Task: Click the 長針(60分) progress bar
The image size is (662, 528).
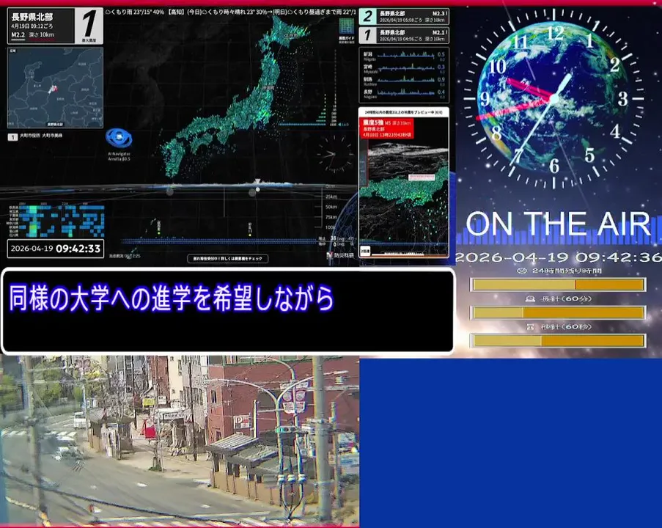Action: (558, 312)
